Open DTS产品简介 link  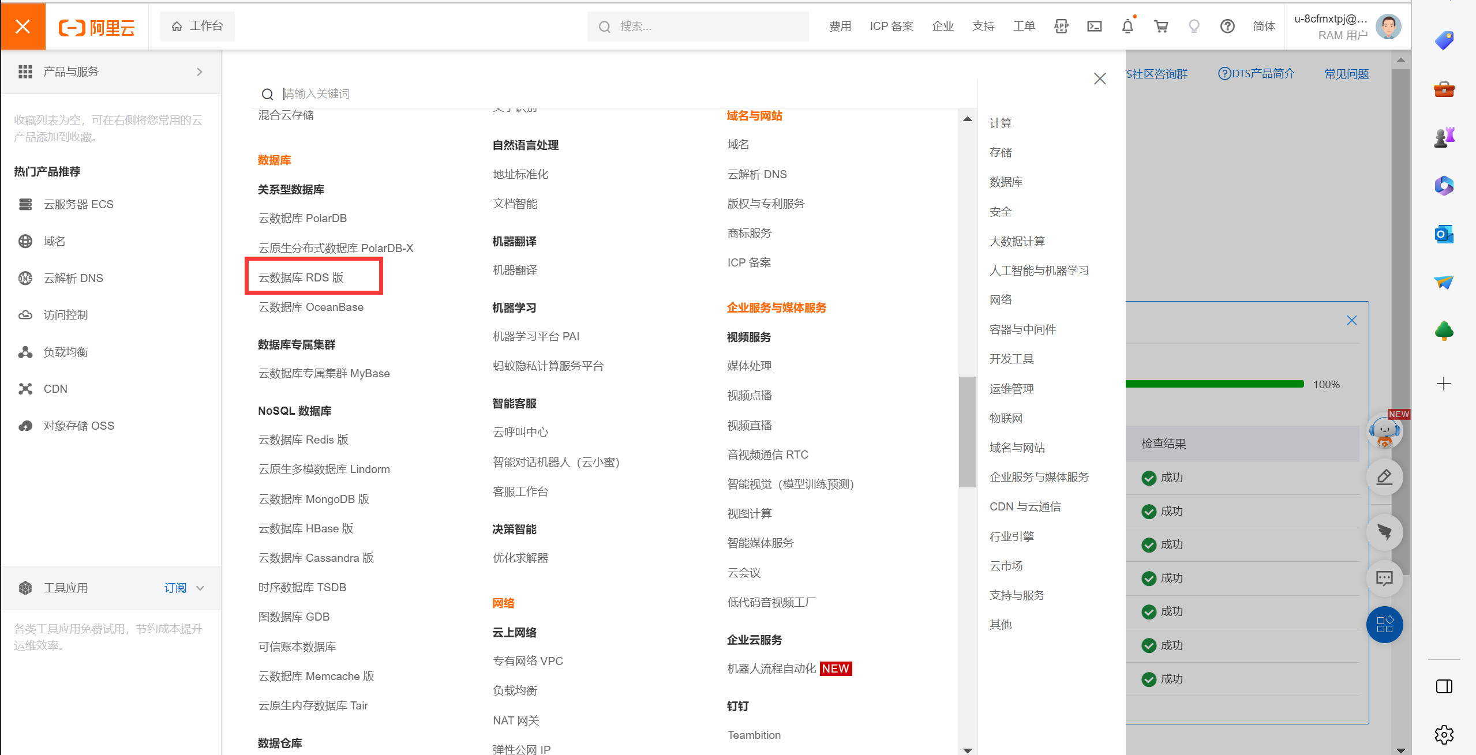pos(1256,74)
